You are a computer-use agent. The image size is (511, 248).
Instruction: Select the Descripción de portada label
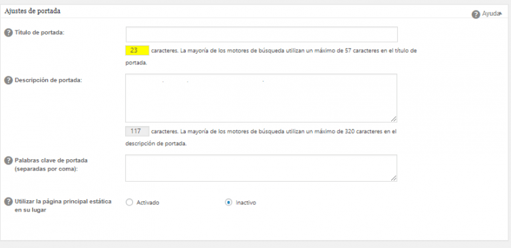point(48,80)
